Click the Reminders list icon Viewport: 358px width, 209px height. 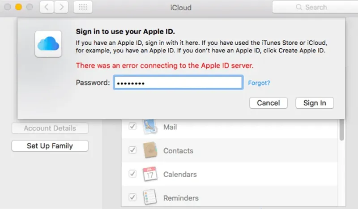tap(150, 197)
